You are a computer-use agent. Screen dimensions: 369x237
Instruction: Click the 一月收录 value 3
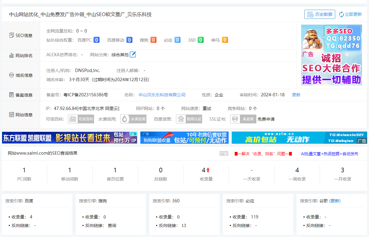343,170
